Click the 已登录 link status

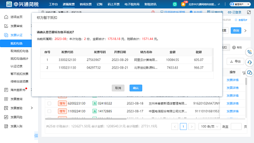tap(234, 12)
